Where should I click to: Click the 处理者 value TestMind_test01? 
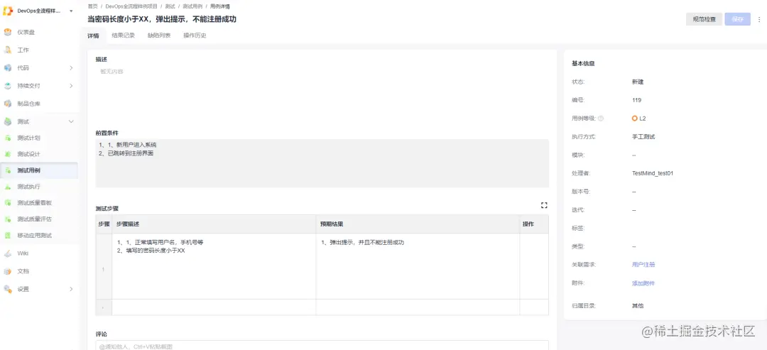(653, 173)
